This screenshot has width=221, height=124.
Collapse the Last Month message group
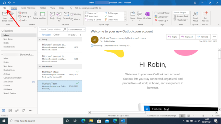tap(40, 67)
